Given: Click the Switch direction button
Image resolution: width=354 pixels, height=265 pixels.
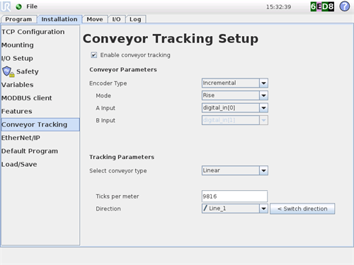Looking at the screenshot, I should pyautogui.click(x=302, y=208).
